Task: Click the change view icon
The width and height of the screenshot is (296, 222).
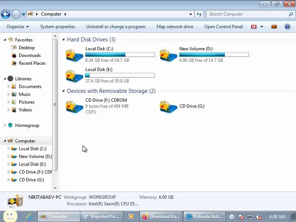Action: point(254,27)
